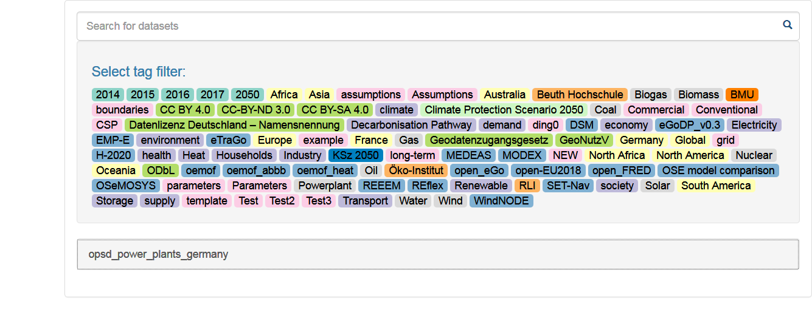Viewport: 812px width, 310px height.
Task: Filter by North America tag
Action: pyautogui.click(x=690, y=155)
